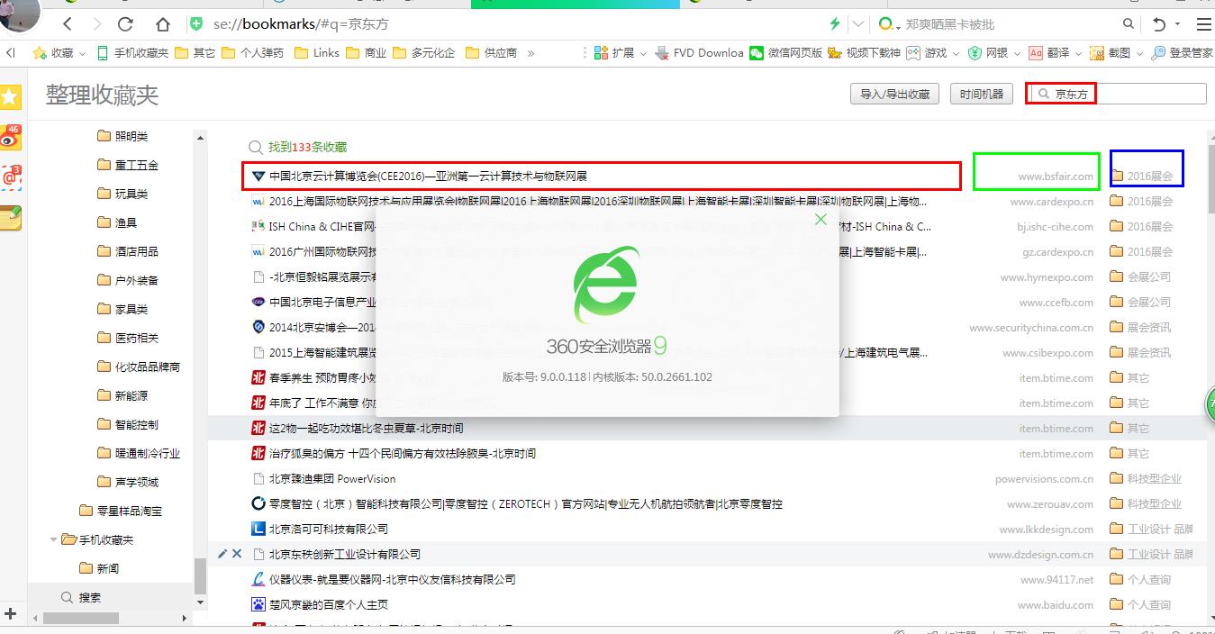This screenshot has height=634, width=1215.
Task: Click the 导入/导出收藏 button
Action: pyautogui.click(x=893, y=94)
